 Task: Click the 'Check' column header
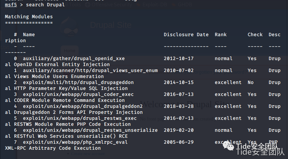(x=255, y=35)
